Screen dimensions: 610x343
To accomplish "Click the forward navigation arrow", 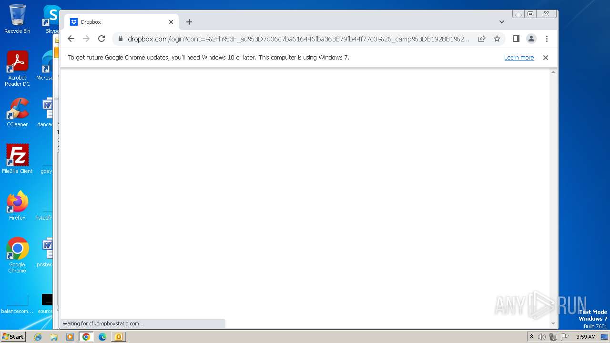I will click(86, 39).
